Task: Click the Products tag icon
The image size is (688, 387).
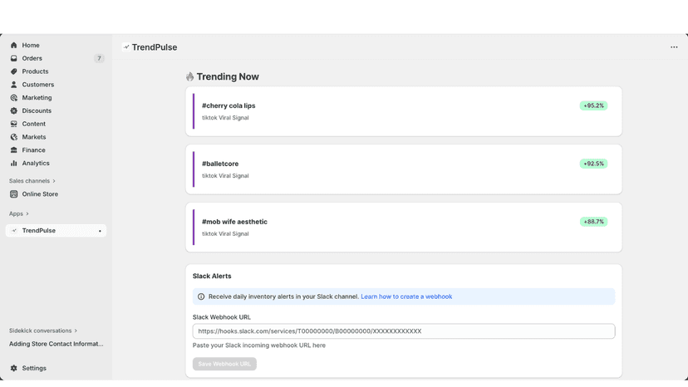Action: coord(13,71)
